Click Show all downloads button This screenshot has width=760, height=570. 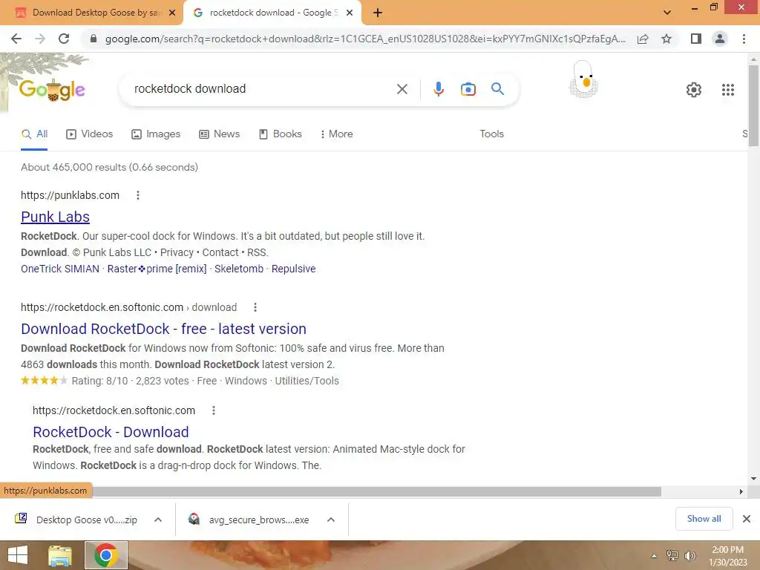point(704,519)
